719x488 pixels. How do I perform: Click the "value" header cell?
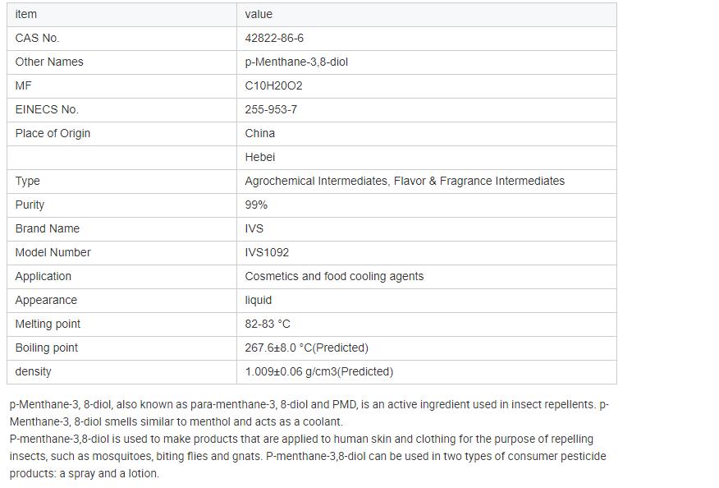259,14
